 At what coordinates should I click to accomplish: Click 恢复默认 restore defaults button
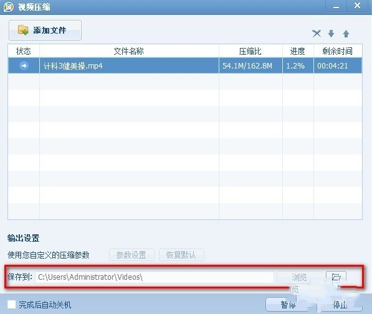click(181, 255)
